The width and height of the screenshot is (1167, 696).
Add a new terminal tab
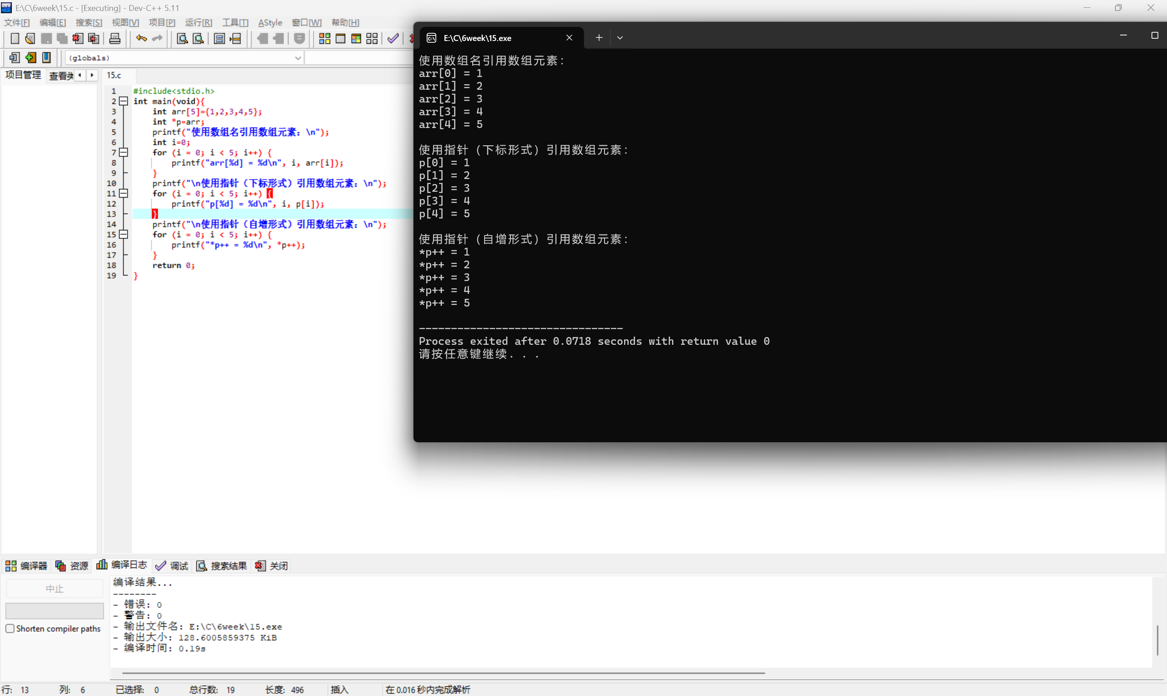click(x=599, y=38)
